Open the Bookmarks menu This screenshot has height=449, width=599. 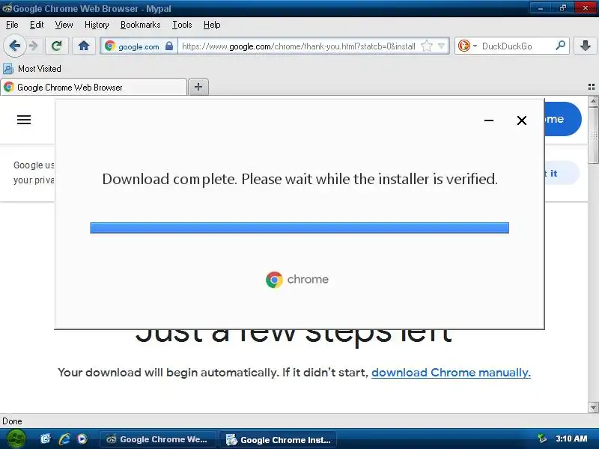coord(140,25)
